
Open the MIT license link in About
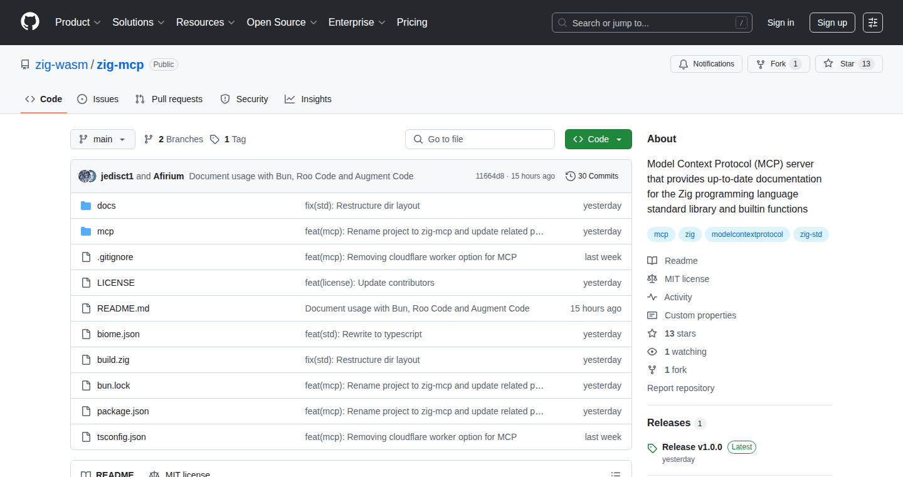(679, 279)
